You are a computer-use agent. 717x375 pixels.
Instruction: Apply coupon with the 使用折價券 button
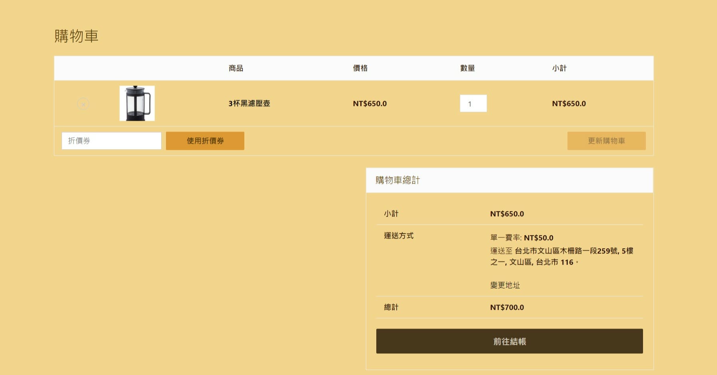(205, 141)
